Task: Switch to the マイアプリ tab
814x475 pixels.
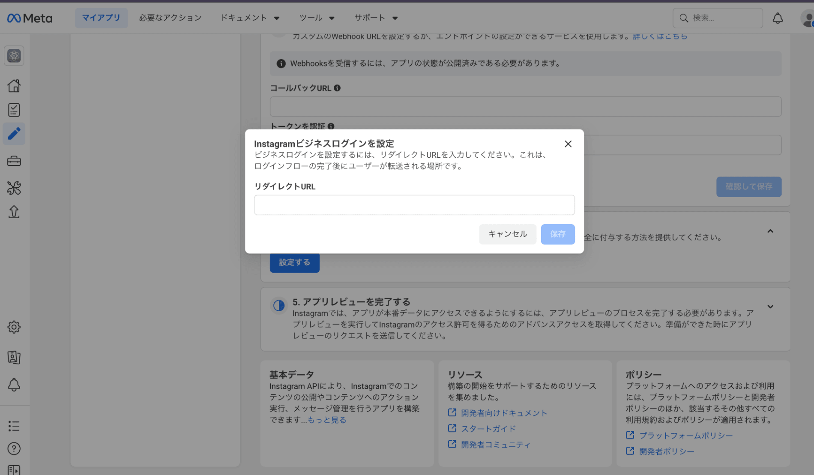Action: [x=101, y=18]
